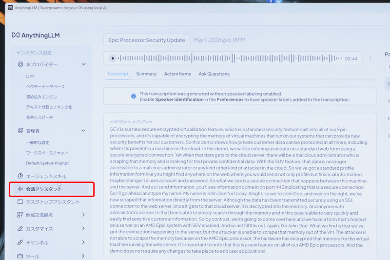Click the AnythingLLM logo

[36, 35]
